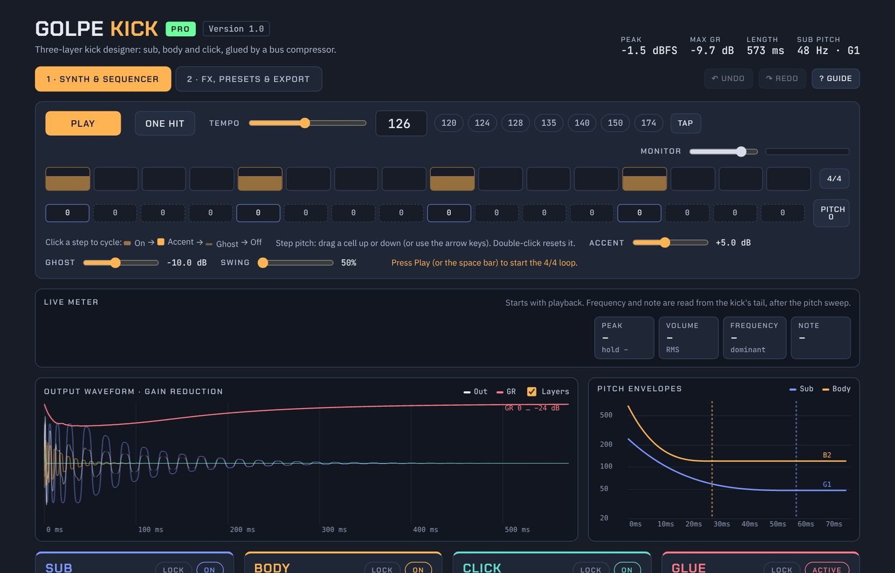Image resolution: width=895 pixels, height=573 pixels.
Task: Set tempo preset to 174
Action: (x=648, y=123)
